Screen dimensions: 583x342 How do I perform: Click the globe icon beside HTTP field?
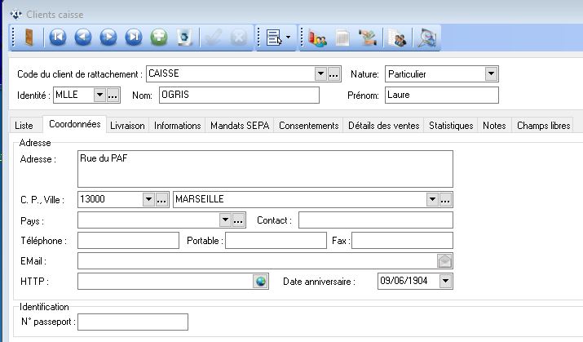261,282
